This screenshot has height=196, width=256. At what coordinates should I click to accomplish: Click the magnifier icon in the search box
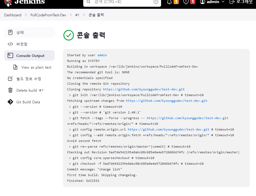point(88,2)
